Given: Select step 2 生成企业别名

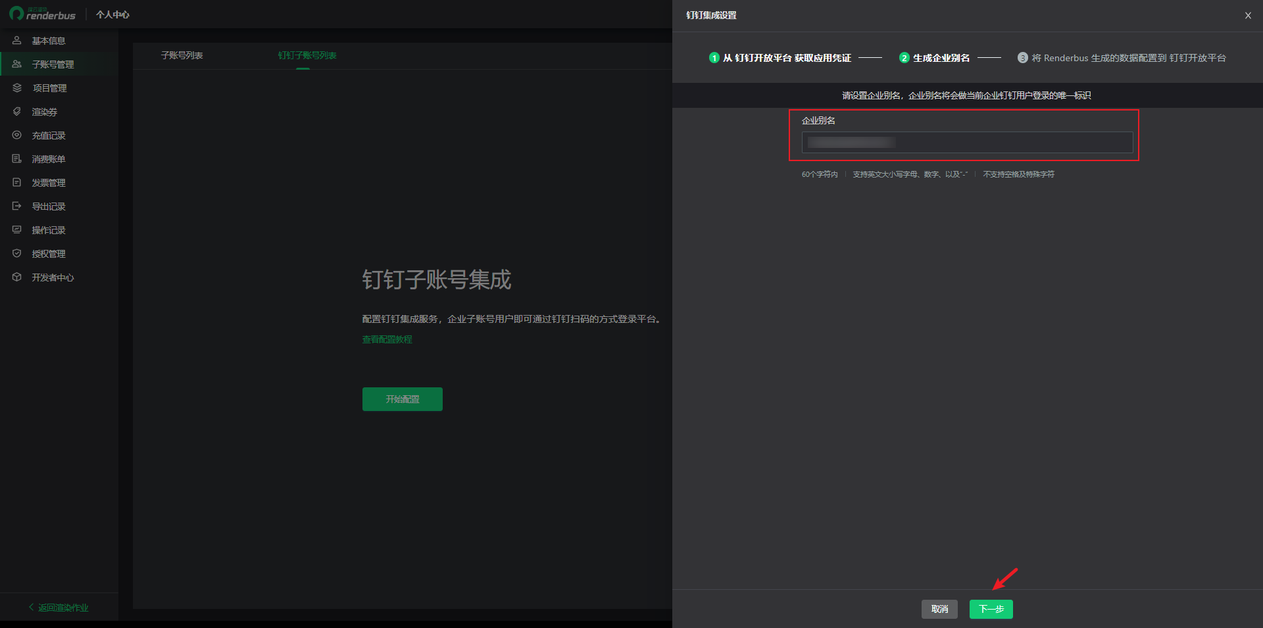Looking at the screenshot, I should pos(934,58).
